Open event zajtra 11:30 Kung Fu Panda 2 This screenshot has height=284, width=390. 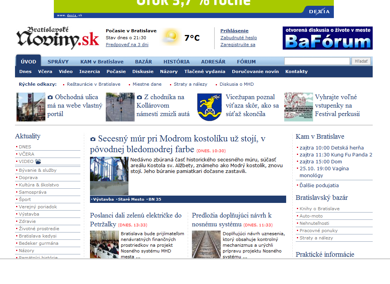(336, 155)
